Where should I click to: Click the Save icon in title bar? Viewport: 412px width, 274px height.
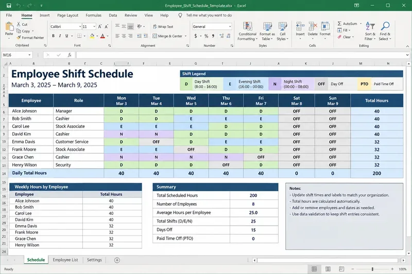coord(9,5)
